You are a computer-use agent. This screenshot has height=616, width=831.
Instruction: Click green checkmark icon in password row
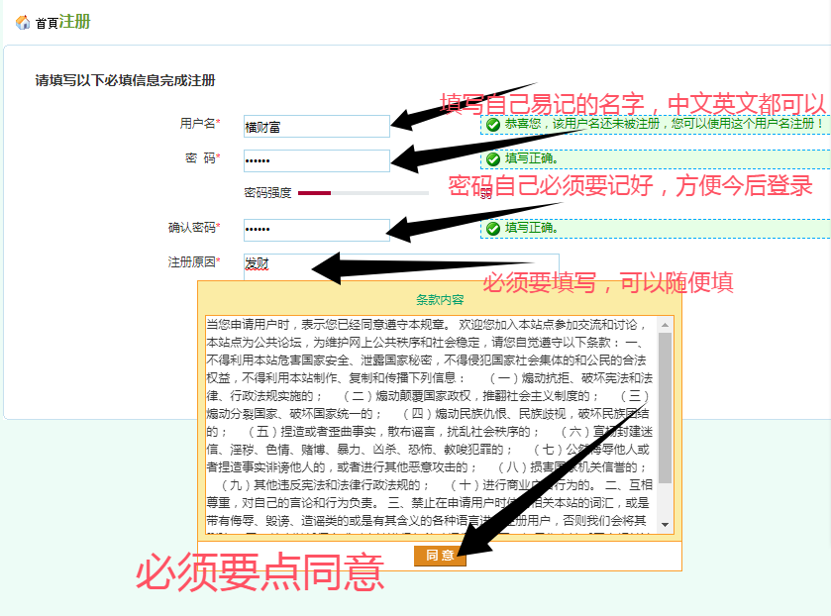pyautogui.click(x=492, y=158)
